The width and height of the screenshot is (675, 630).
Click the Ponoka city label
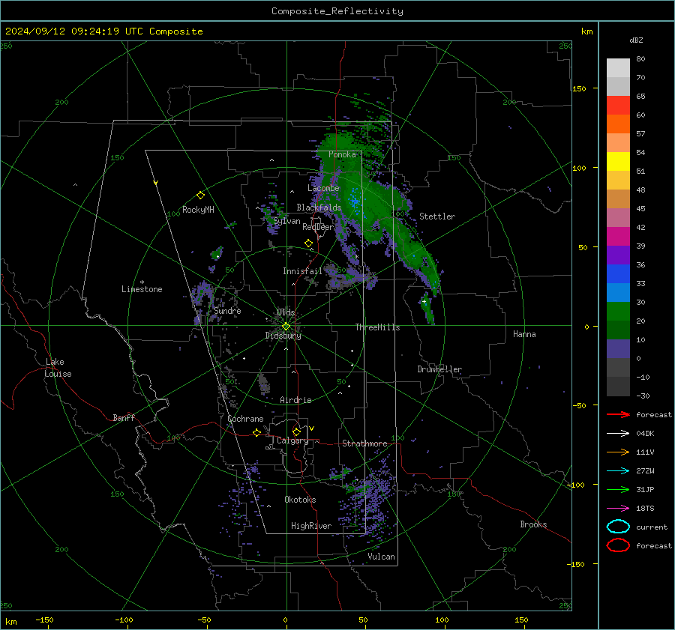pos(342,154)
